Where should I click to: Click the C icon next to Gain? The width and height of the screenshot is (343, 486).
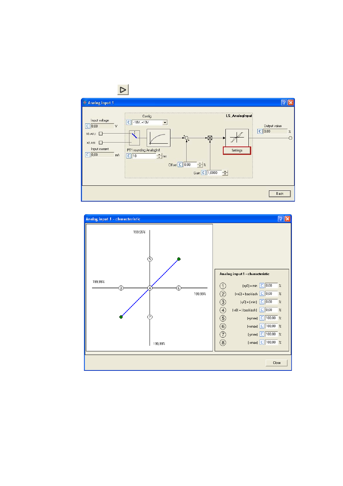(x=203, y=173)
